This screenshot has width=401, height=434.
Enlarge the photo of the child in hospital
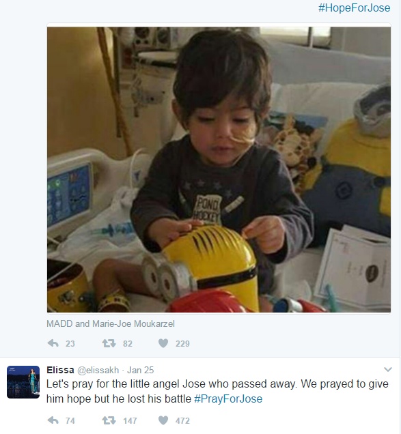[219, 170]
